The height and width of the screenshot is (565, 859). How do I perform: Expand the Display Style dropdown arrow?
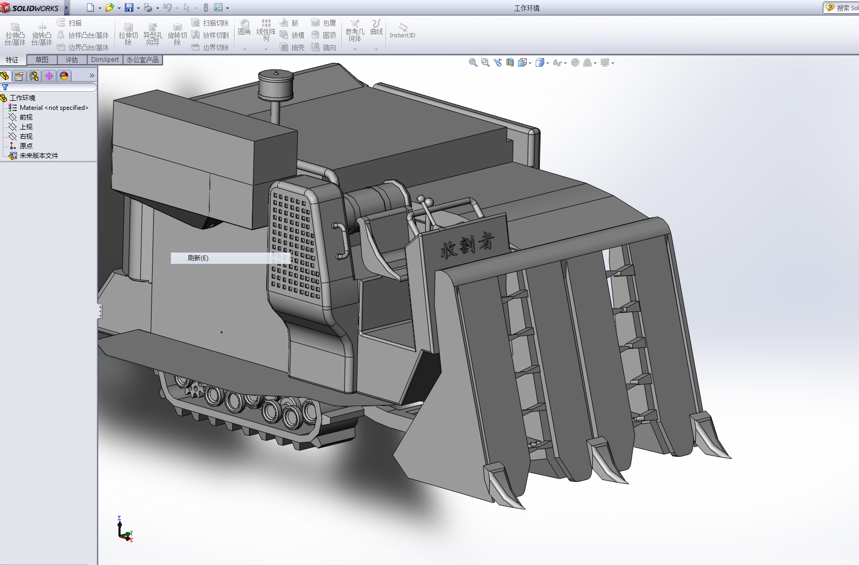tap(547, 63)
